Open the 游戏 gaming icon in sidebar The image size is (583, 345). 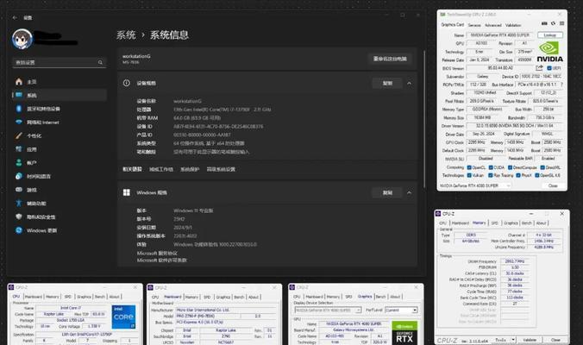[19, 190]
